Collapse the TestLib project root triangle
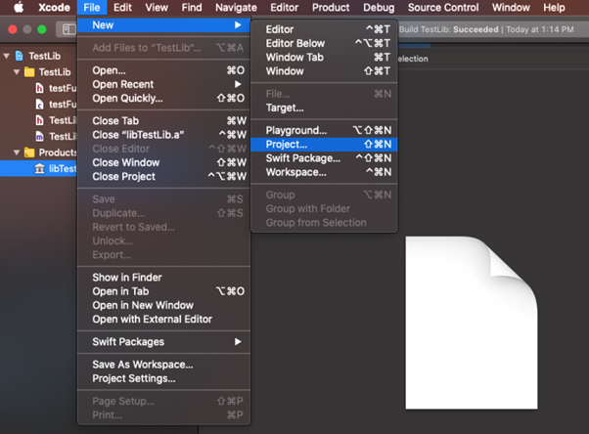 7,56
